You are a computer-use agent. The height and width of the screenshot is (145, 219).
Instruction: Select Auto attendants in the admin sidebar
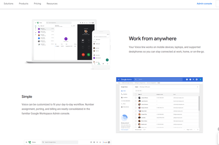[126, 101]
